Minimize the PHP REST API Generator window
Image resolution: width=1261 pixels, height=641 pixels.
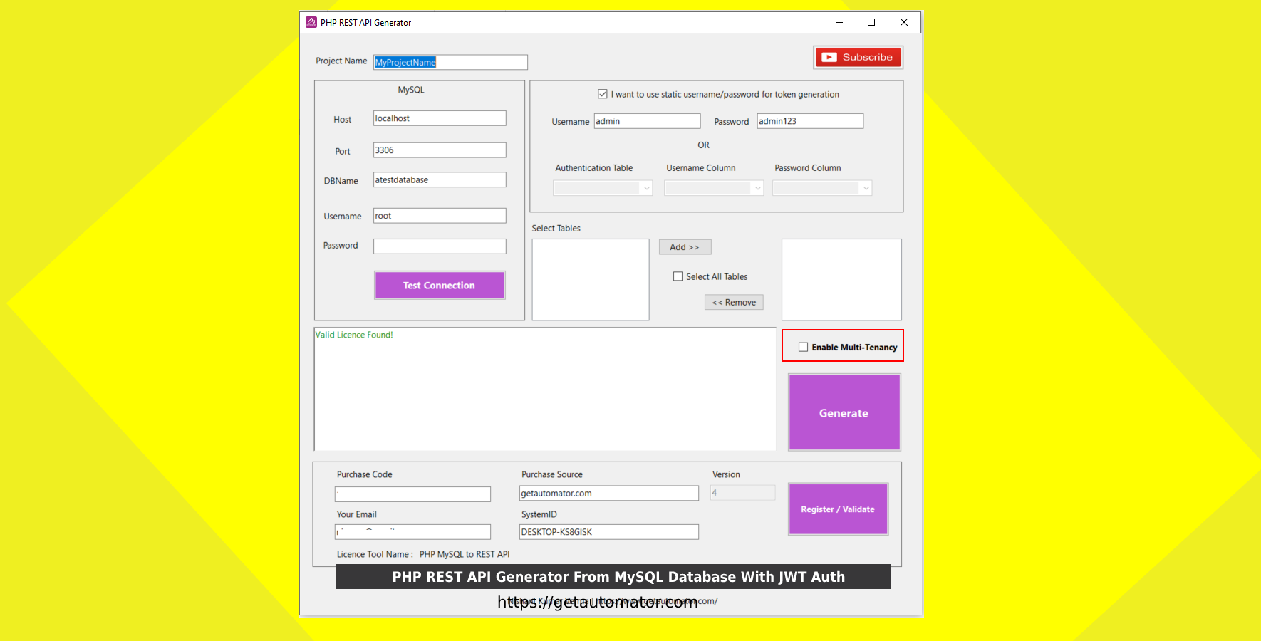839,22
